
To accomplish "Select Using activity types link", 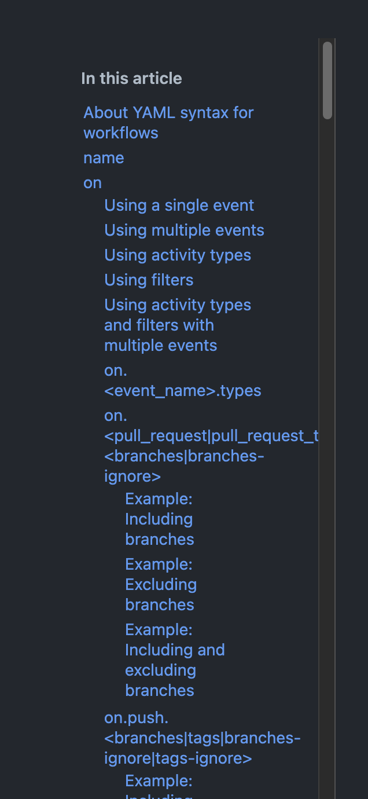I will (177, 255).
